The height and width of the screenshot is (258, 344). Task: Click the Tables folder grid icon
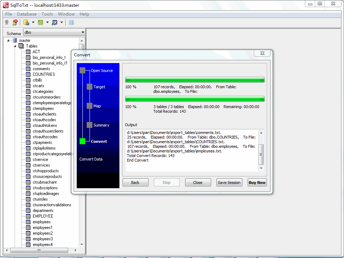(21, 46)
